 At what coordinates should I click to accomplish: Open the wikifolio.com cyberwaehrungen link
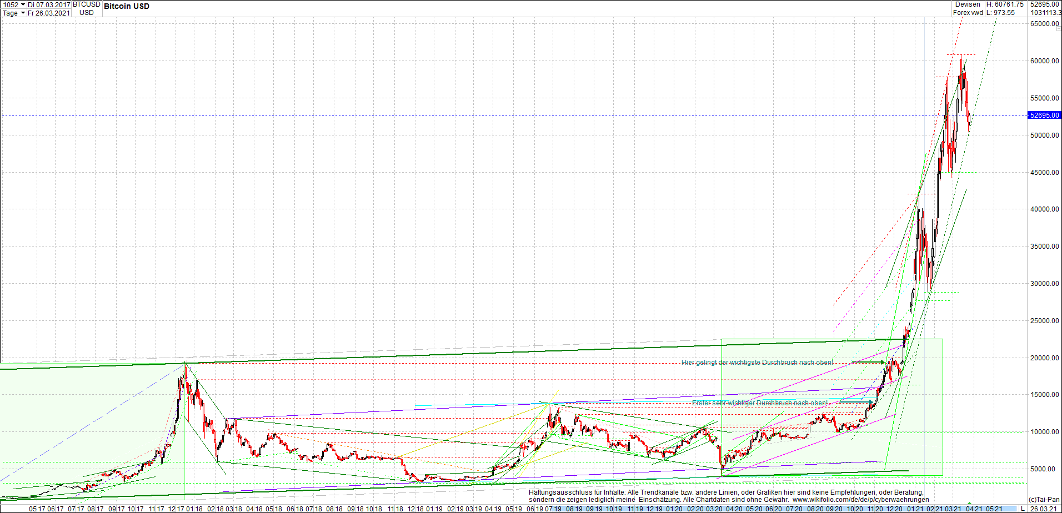click(861, 500)
